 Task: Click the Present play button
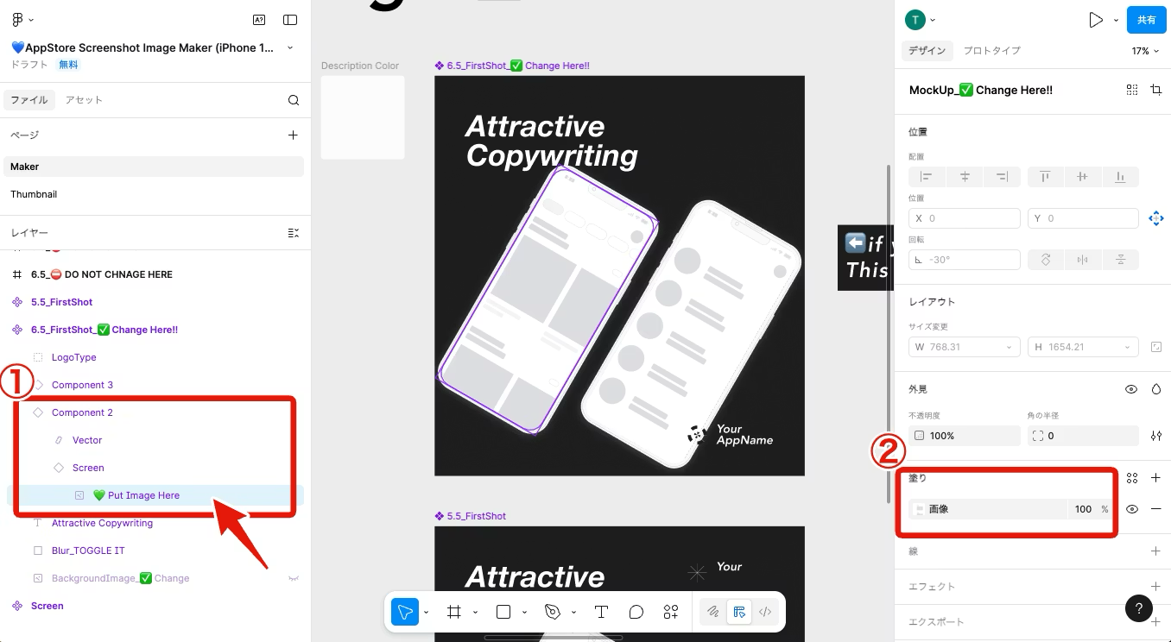tap(1095, 20)
